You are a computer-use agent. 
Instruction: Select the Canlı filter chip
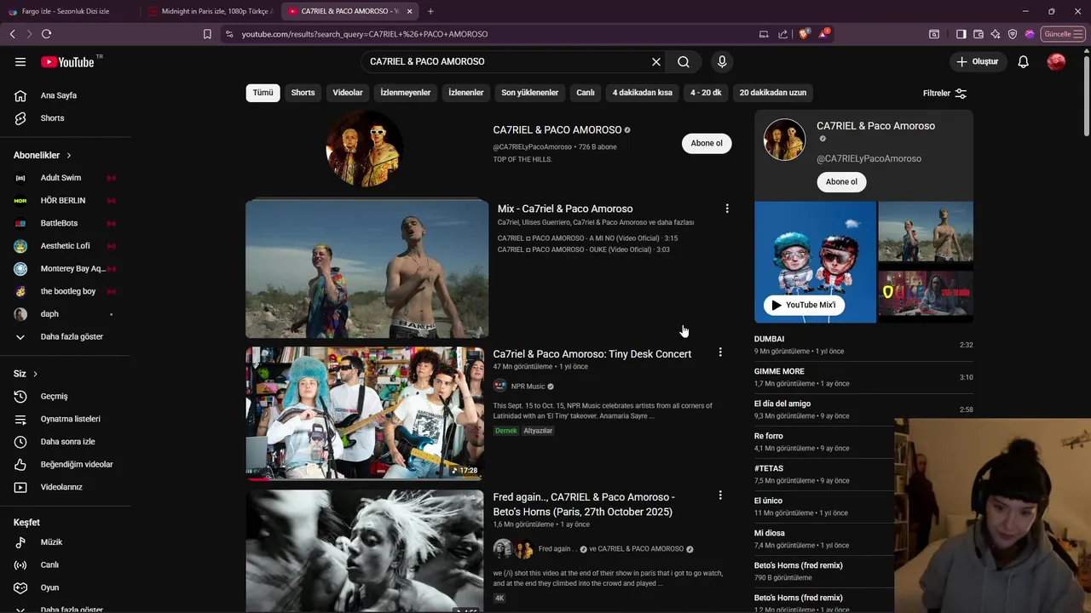pos(585,92)
